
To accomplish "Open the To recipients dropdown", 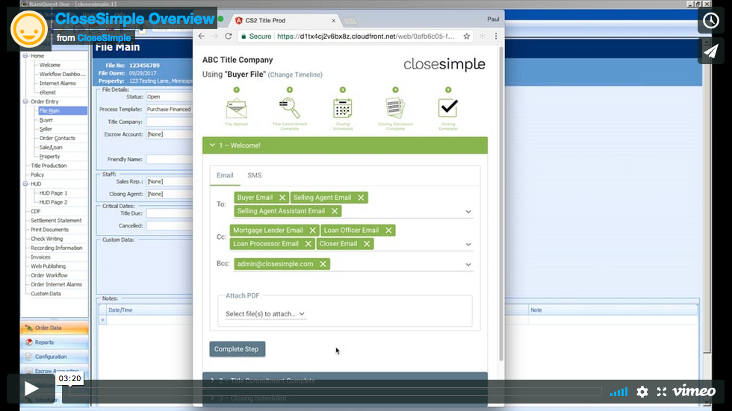I will pos(468,212).
